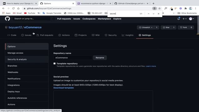
Task: Open Actions settings in sidebar
Action: pyautogui.click(x=27, y=105)
